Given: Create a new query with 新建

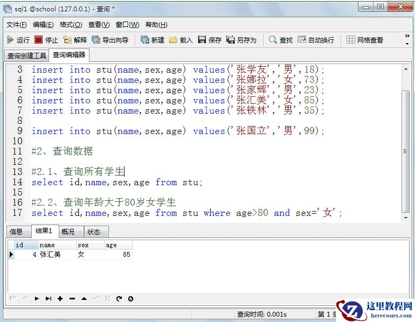Looking at the screenshot, I should 153,40.
